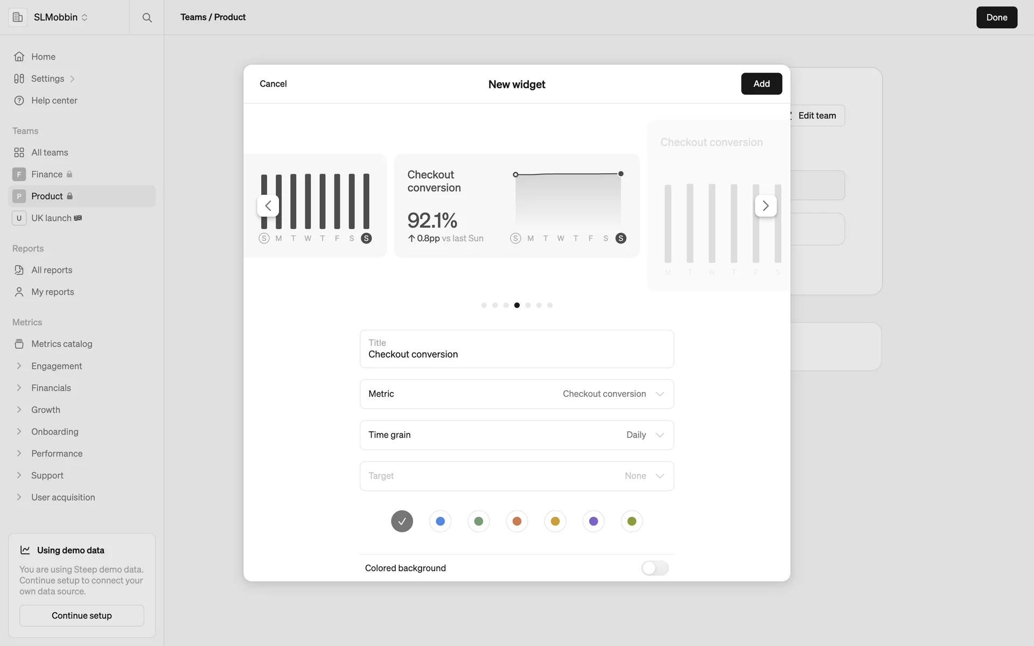Viewport: 1034px width, 646px height.
Task: Choose the purple color option
Action: pyautogui.click(x=593, y=521)
